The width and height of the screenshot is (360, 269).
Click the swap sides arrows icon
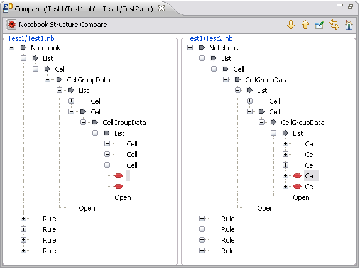[334, 25]
